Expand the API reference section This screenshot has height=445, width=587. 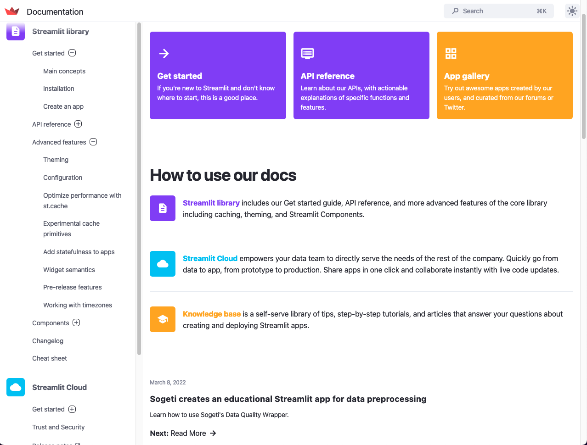coord(78,124)
